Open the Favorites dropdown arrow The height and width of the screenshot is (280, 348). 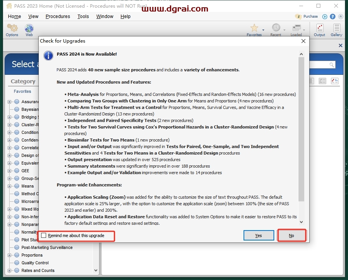pyautogui.click(x=263, y=30)
